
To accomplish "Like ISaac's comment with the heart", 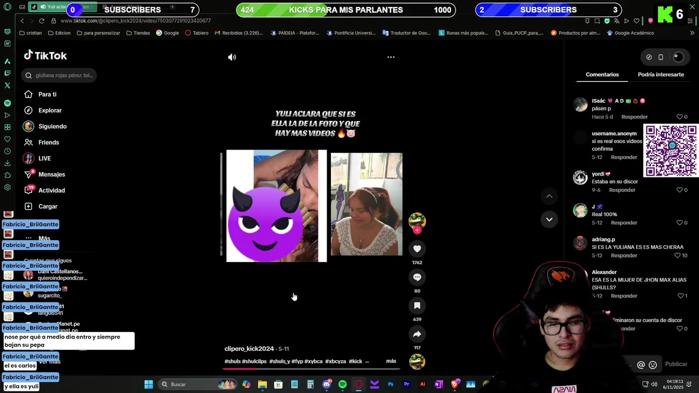I will click(x=679, y=117).
